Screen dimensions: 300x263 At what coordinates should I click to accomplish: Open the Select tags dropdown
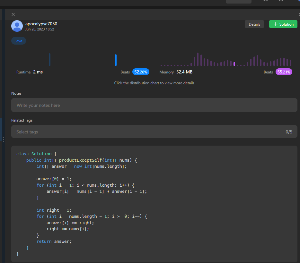[154, 131]
